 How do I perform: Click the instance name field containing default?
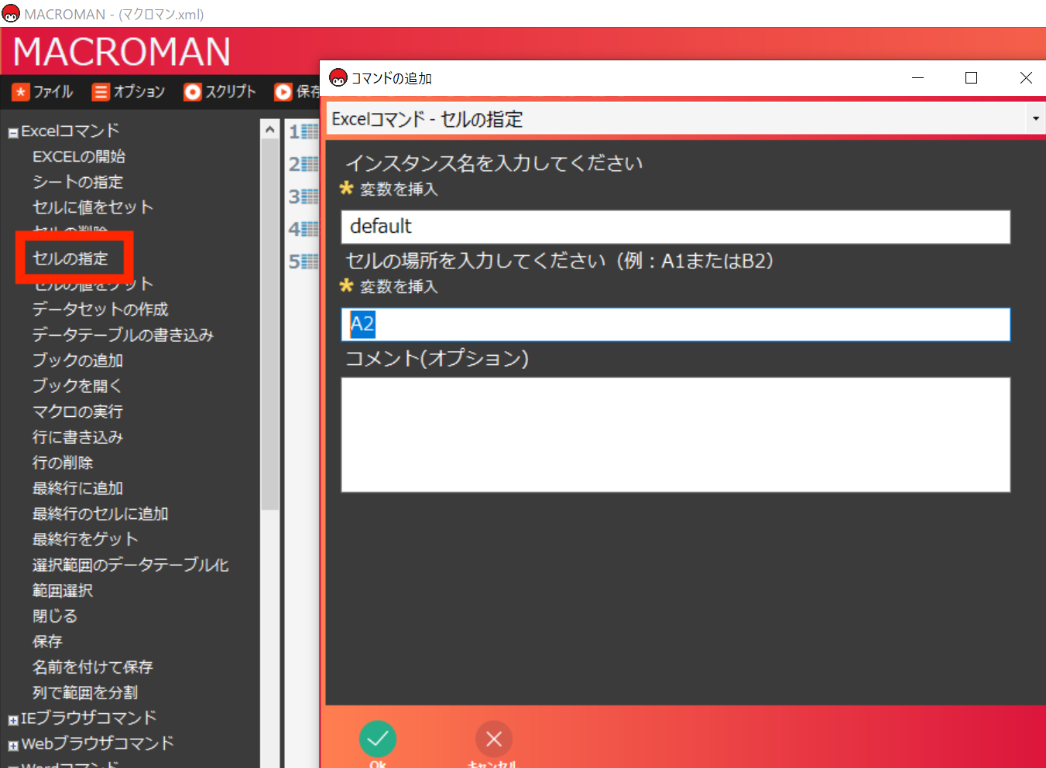pos(675,227)
